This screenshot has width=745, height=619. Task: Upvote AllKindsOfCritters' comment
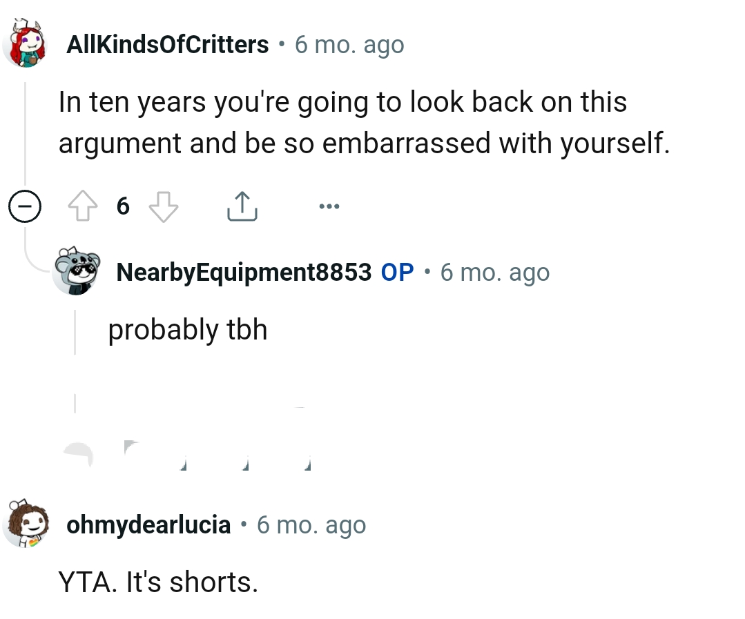82,206
